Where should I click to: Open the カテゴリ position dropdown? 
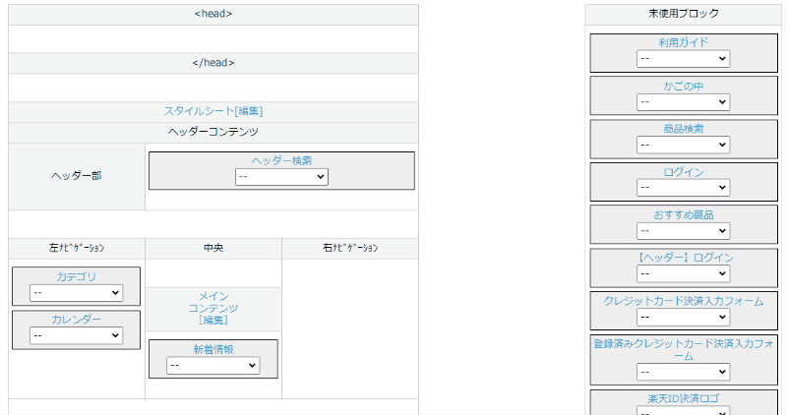(x=77, y=292)
